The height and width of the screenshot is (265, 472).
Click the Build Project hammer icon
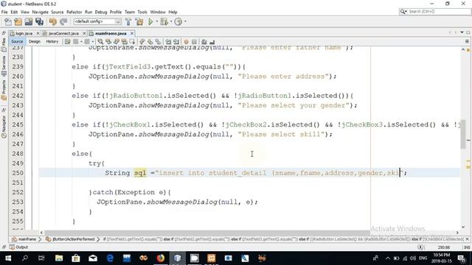(128, 21)
